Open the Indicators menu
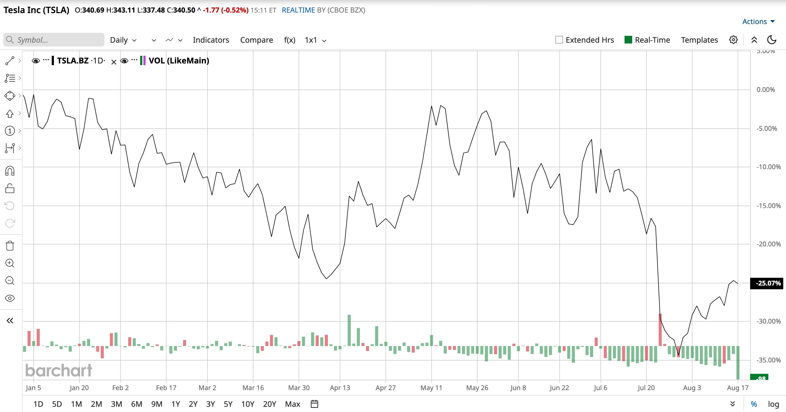The width and height of the screenshot is (786, 412). click(x=211, y=40)
